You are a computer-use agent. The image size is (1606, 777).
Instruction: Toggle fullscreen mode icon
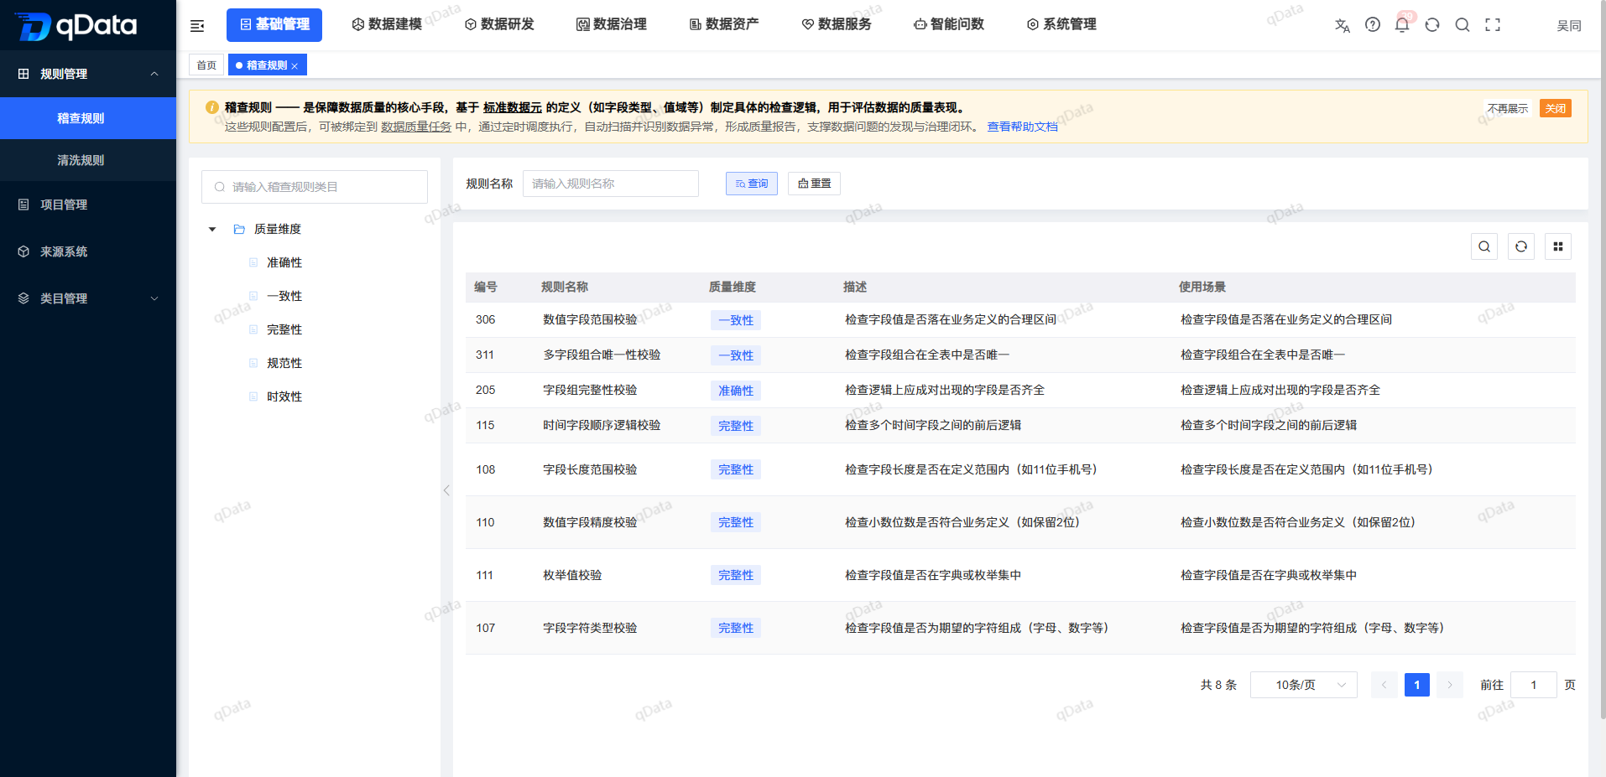(1493, 25)
